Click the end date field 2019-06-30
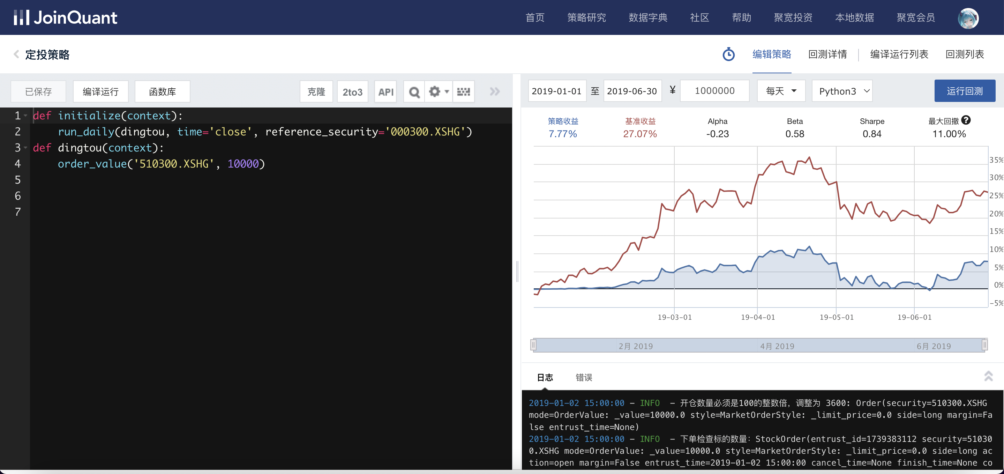The height and width of the screenshot is (474, 1004). pos(632,91)
